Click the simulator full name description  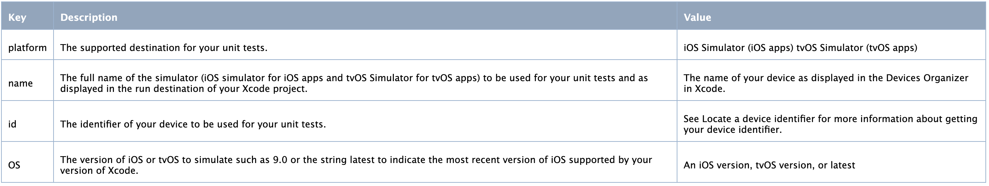(354, 83)
